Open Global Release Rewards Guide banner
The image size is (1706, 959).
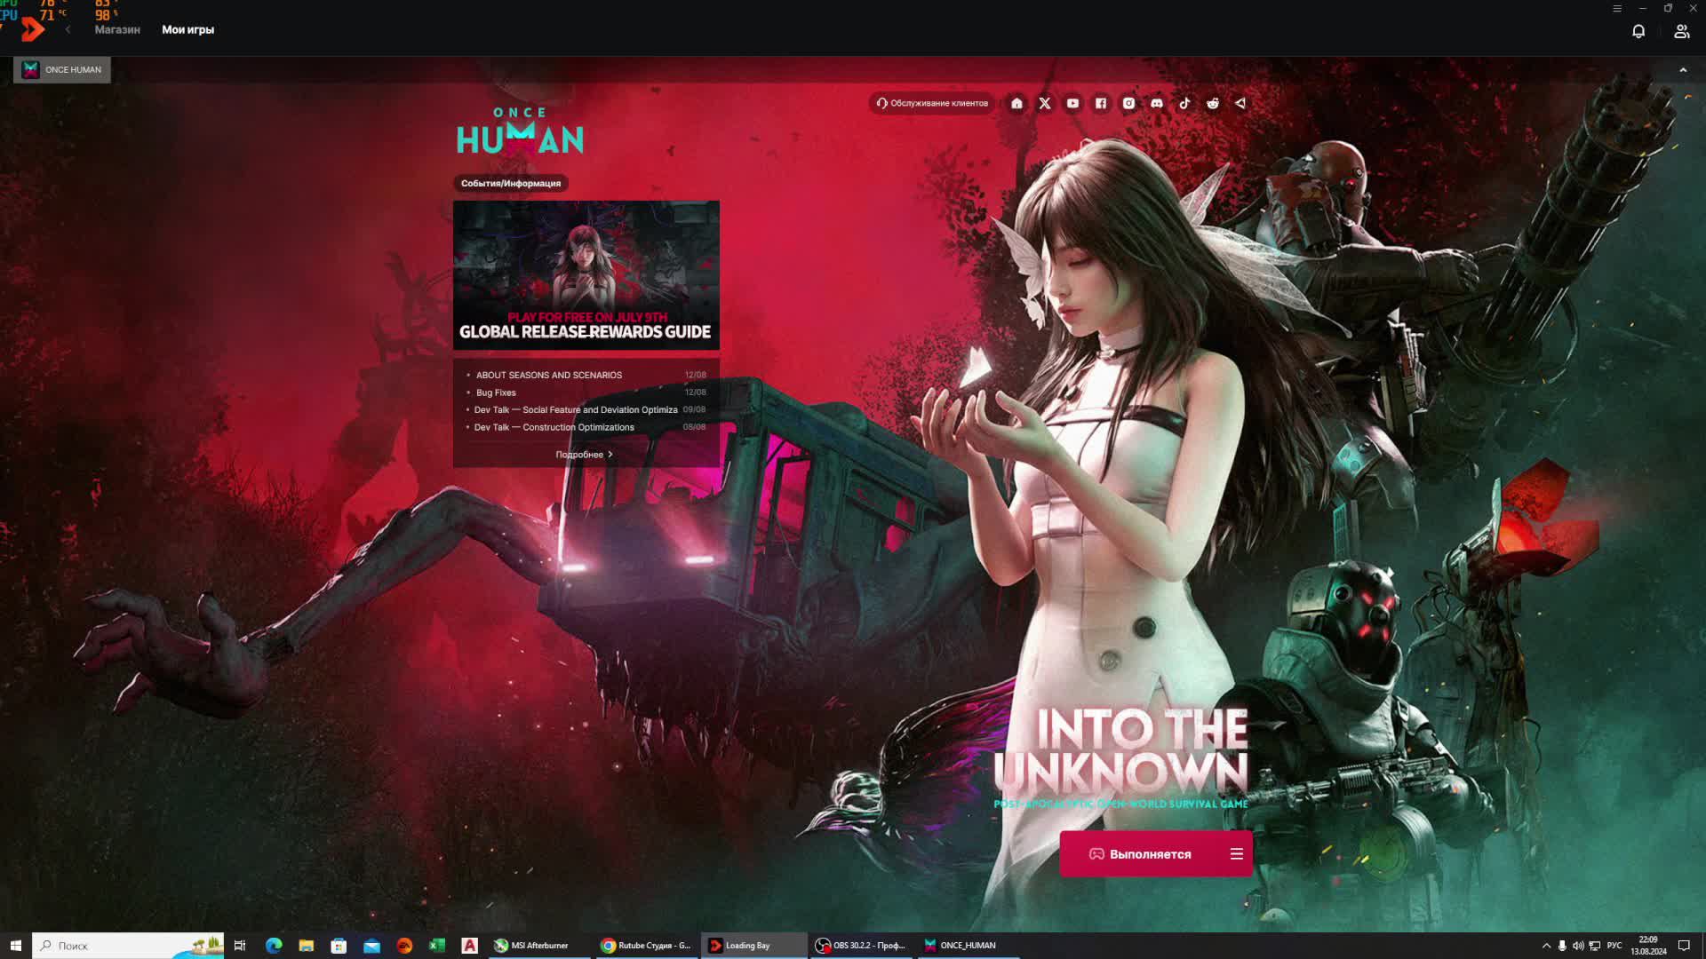click(x=586, y=274)
